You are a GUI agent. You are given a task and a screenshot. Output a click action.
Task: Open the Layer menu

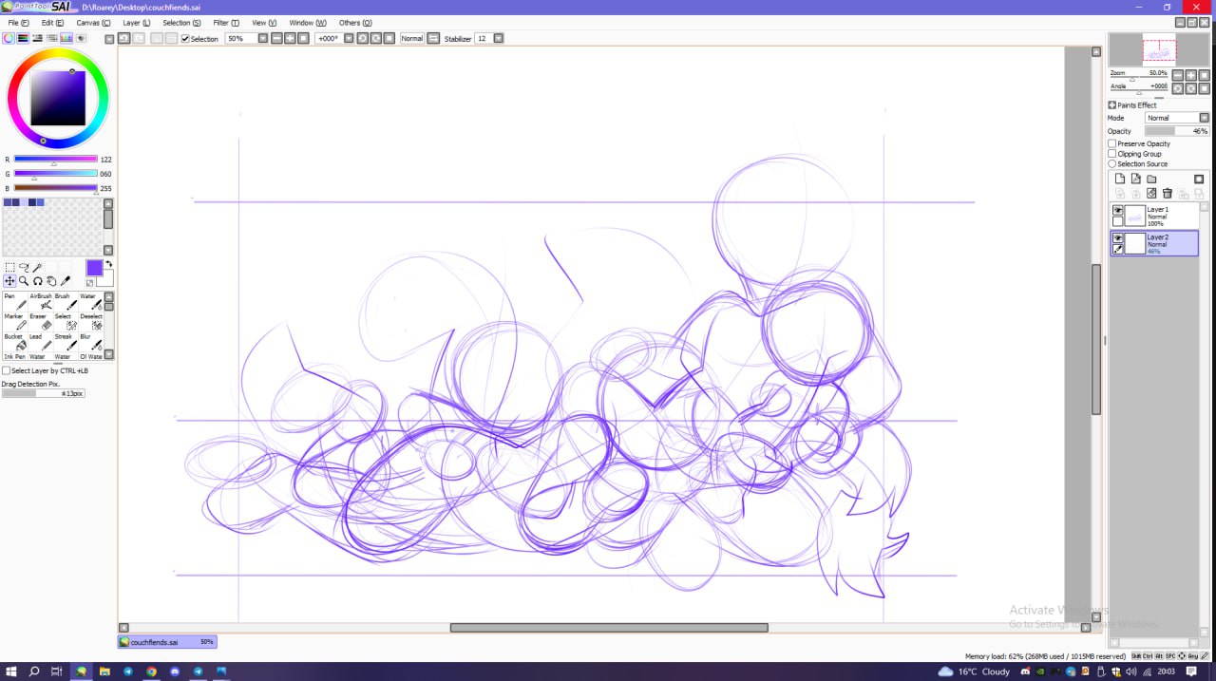(x=136, y=23)
